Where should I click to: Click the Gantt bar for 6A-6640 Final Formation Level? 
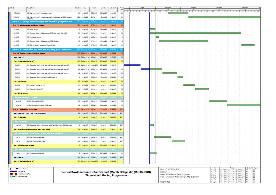(180, 77)
